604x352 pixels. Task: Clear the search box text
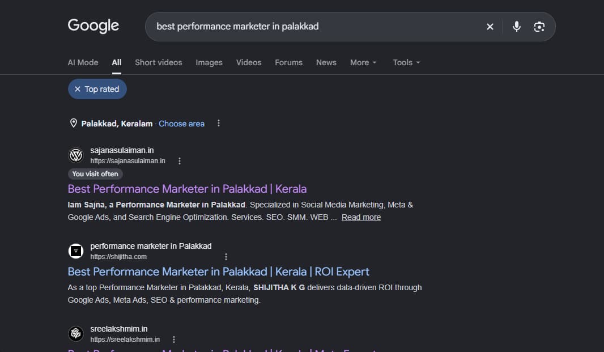[490, 27]
